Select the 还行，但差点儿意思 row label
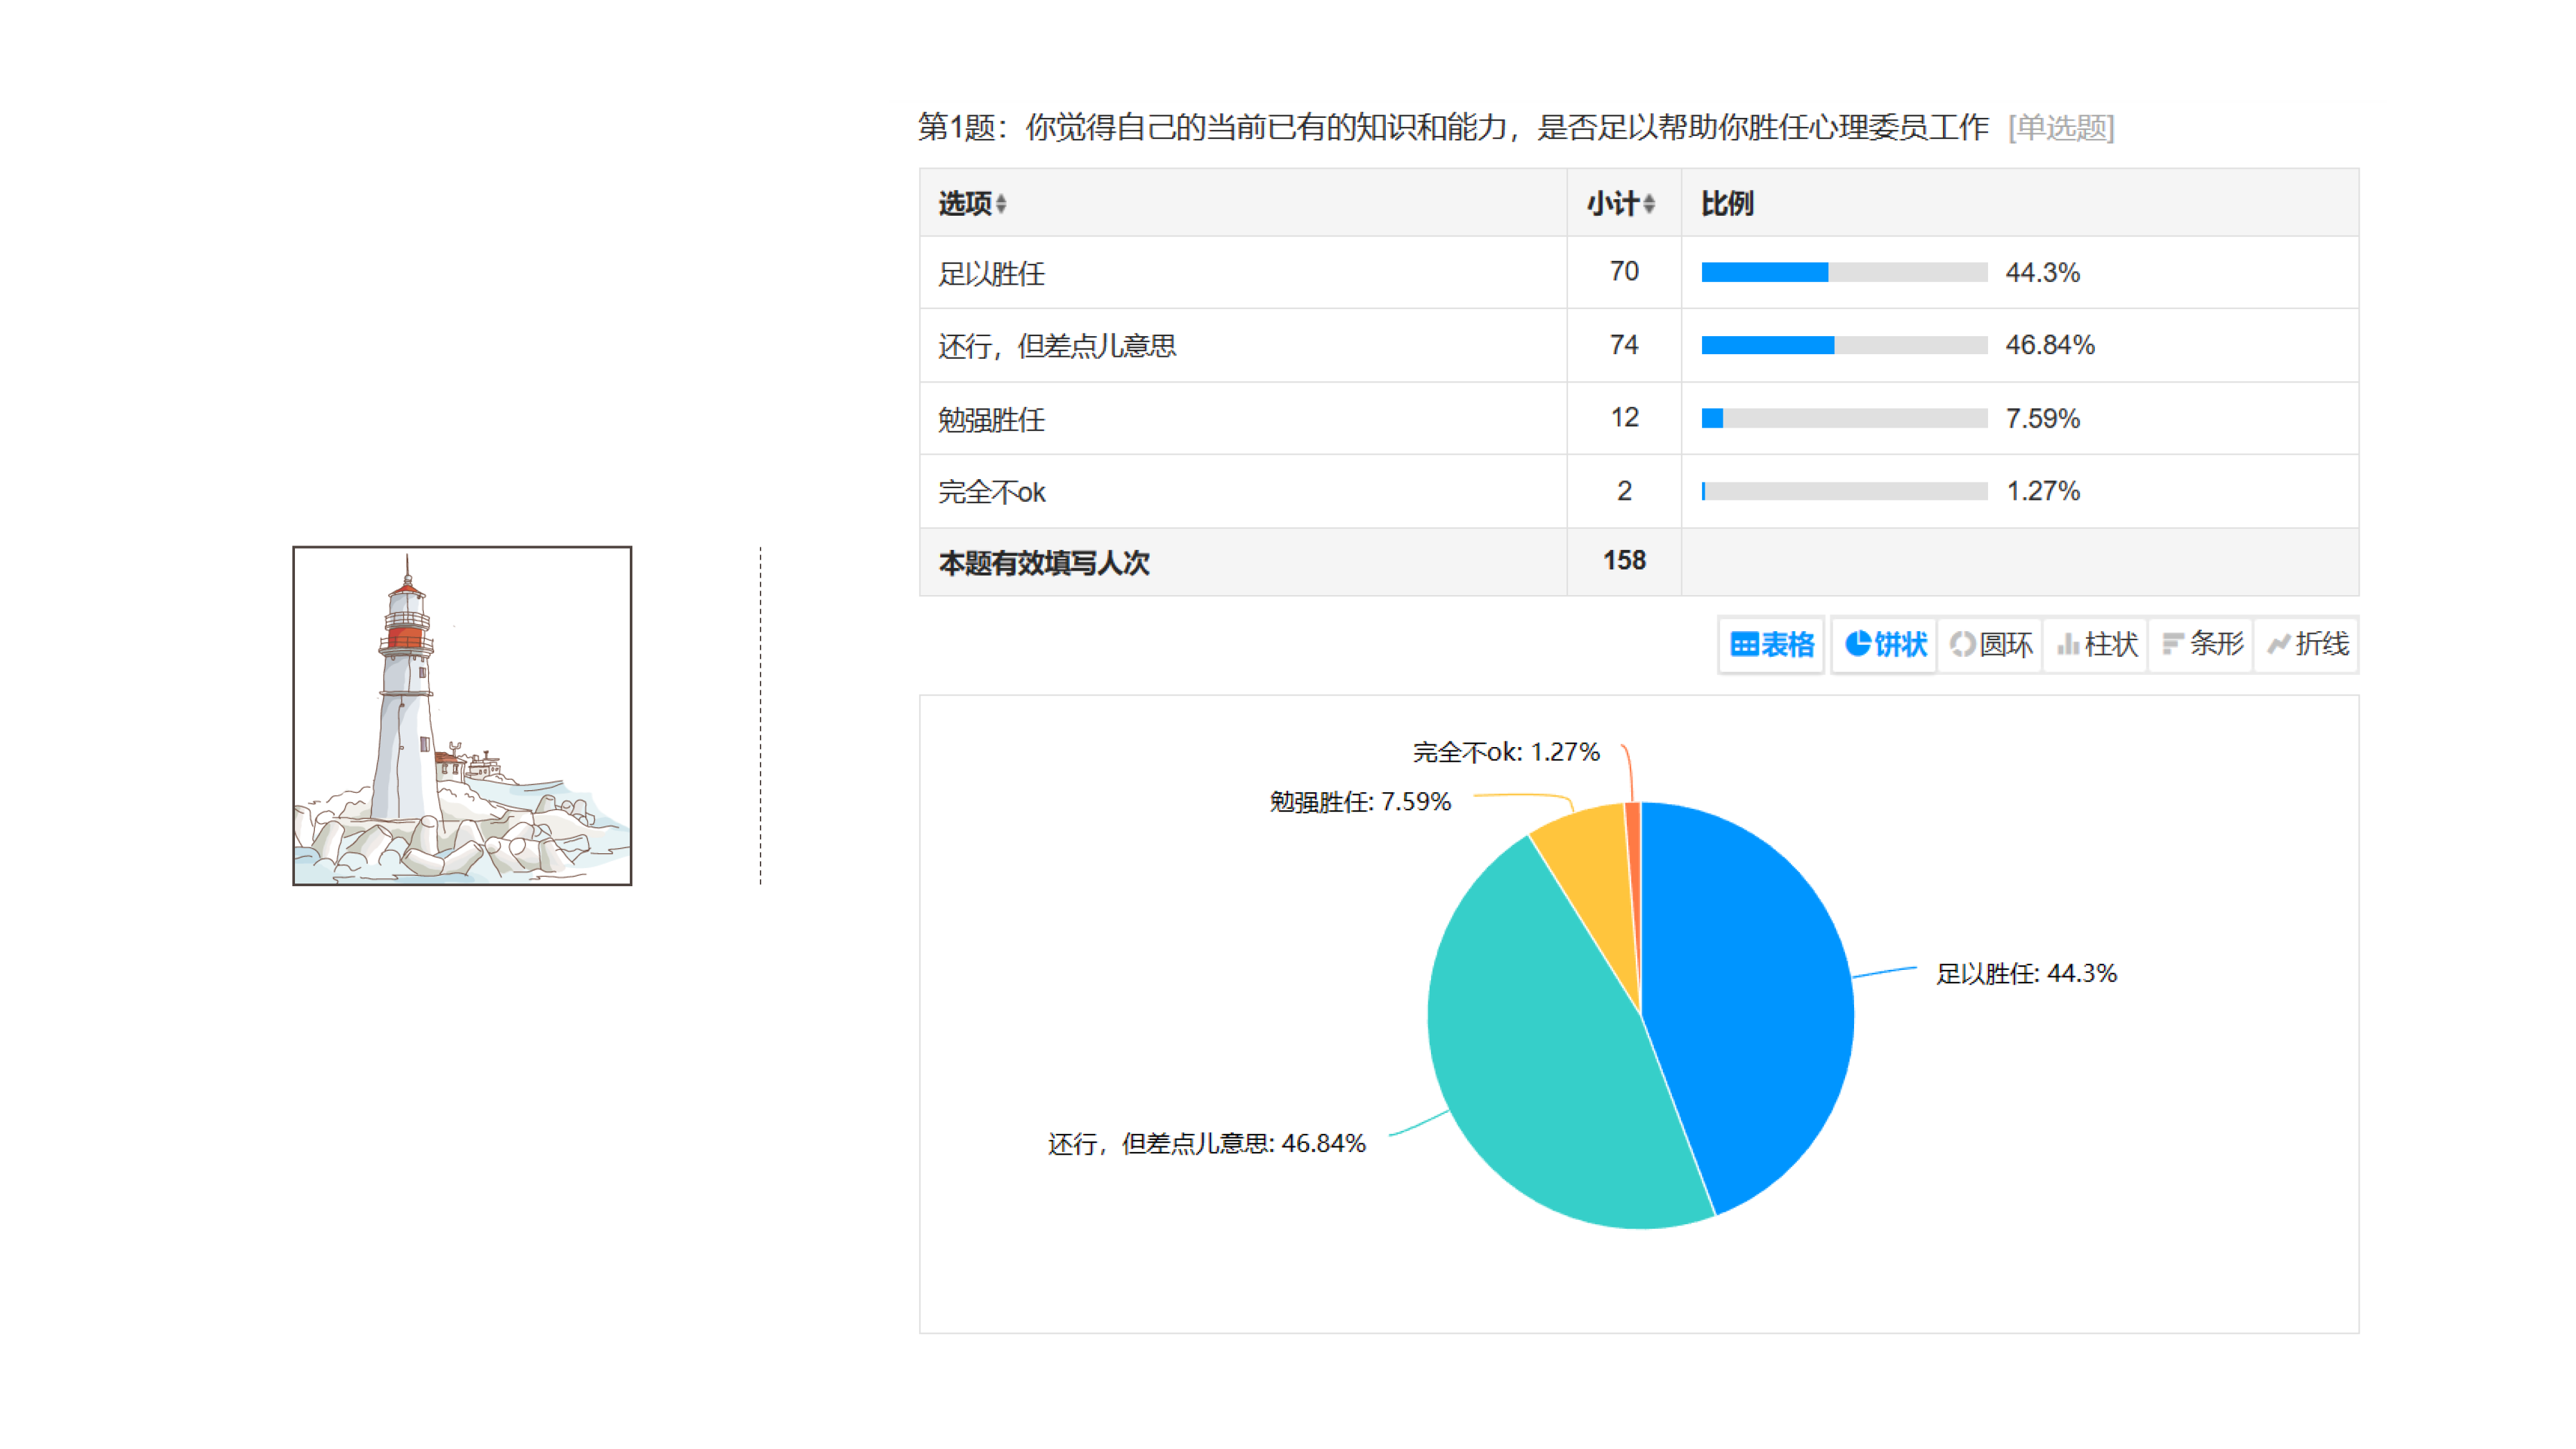Image resolution: width=2576 pixels, height=1449 pixels. point(1057,346)
